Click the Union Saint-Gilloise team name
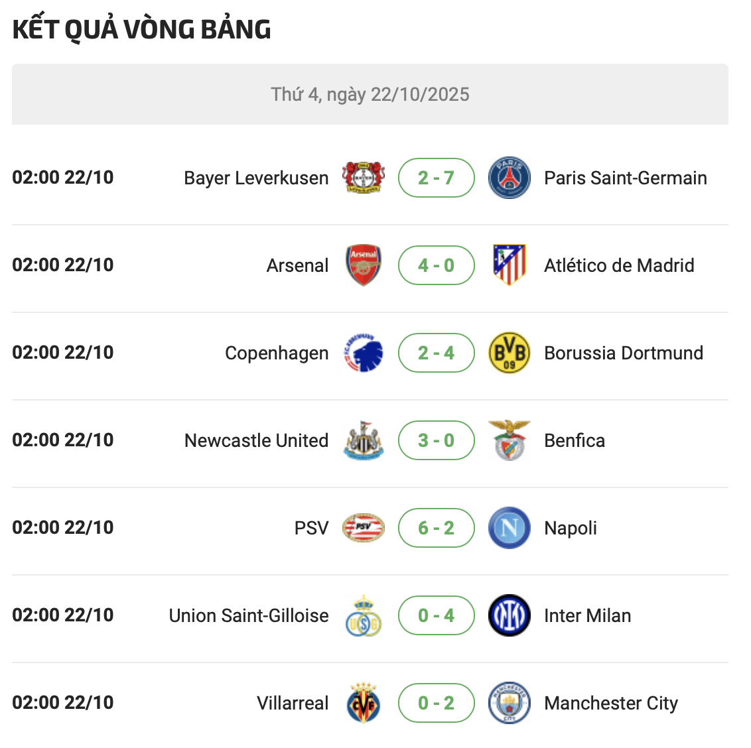Image resolution: width=751 pixels, height=748 pixels. (249, 616)
